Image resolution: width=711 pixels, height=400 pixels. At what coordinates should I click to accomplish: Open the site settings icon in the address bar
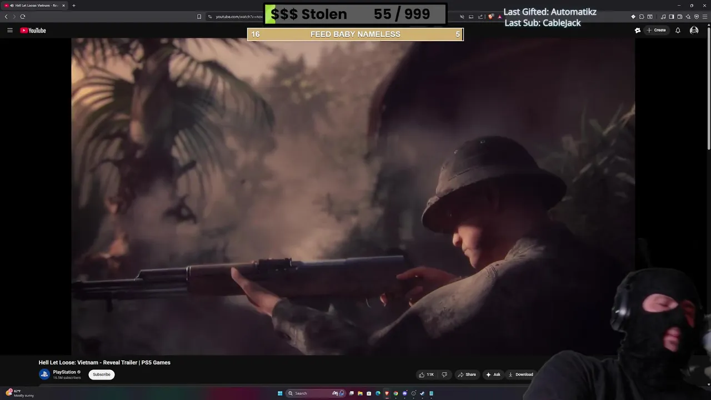[x=210, y=17]
